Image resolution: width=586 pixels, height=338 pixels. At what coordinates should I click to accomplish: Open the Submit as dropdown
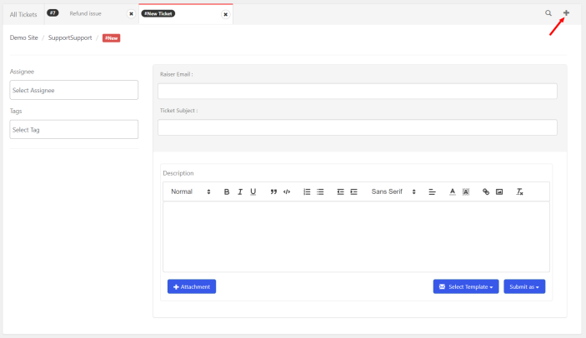[524, 286]
